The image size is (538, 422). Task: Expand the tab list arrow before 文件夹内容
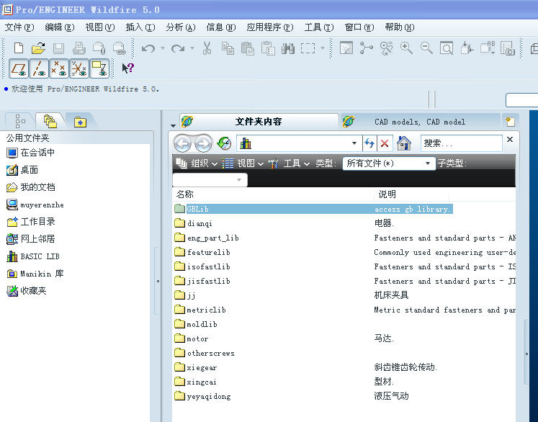coord(174,125)
